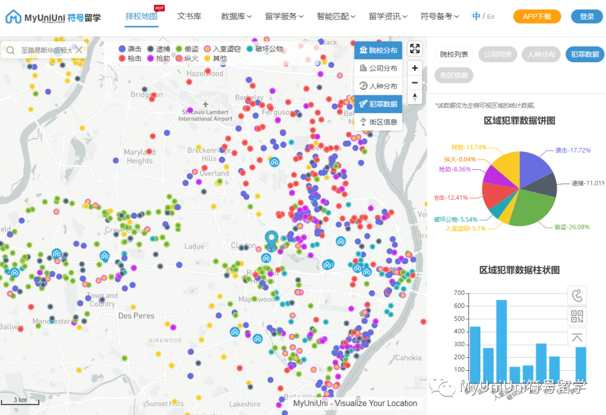The height and width of the screenshot is (415, 606).
Task: Open the 院校列表 panel tab
Action: click(x=454, y=54)
